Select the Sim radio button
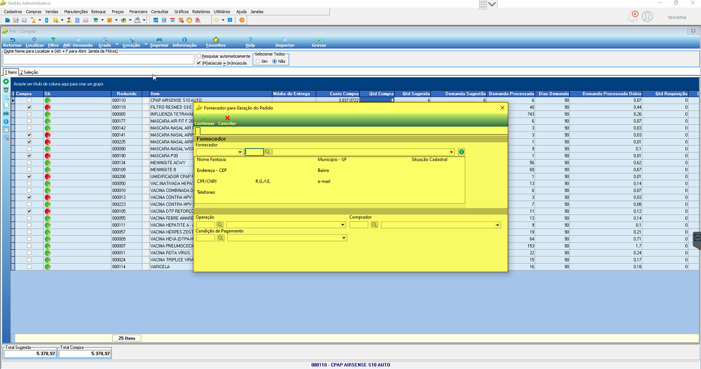Viewport: 701px width, 369px height. tap(258, 61)
